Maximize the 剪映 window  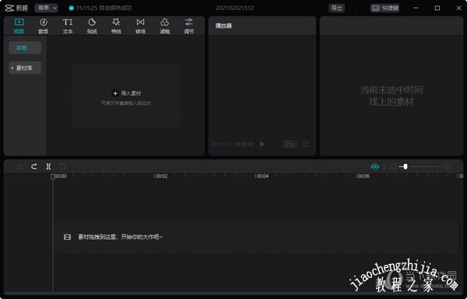click(437, 8)
